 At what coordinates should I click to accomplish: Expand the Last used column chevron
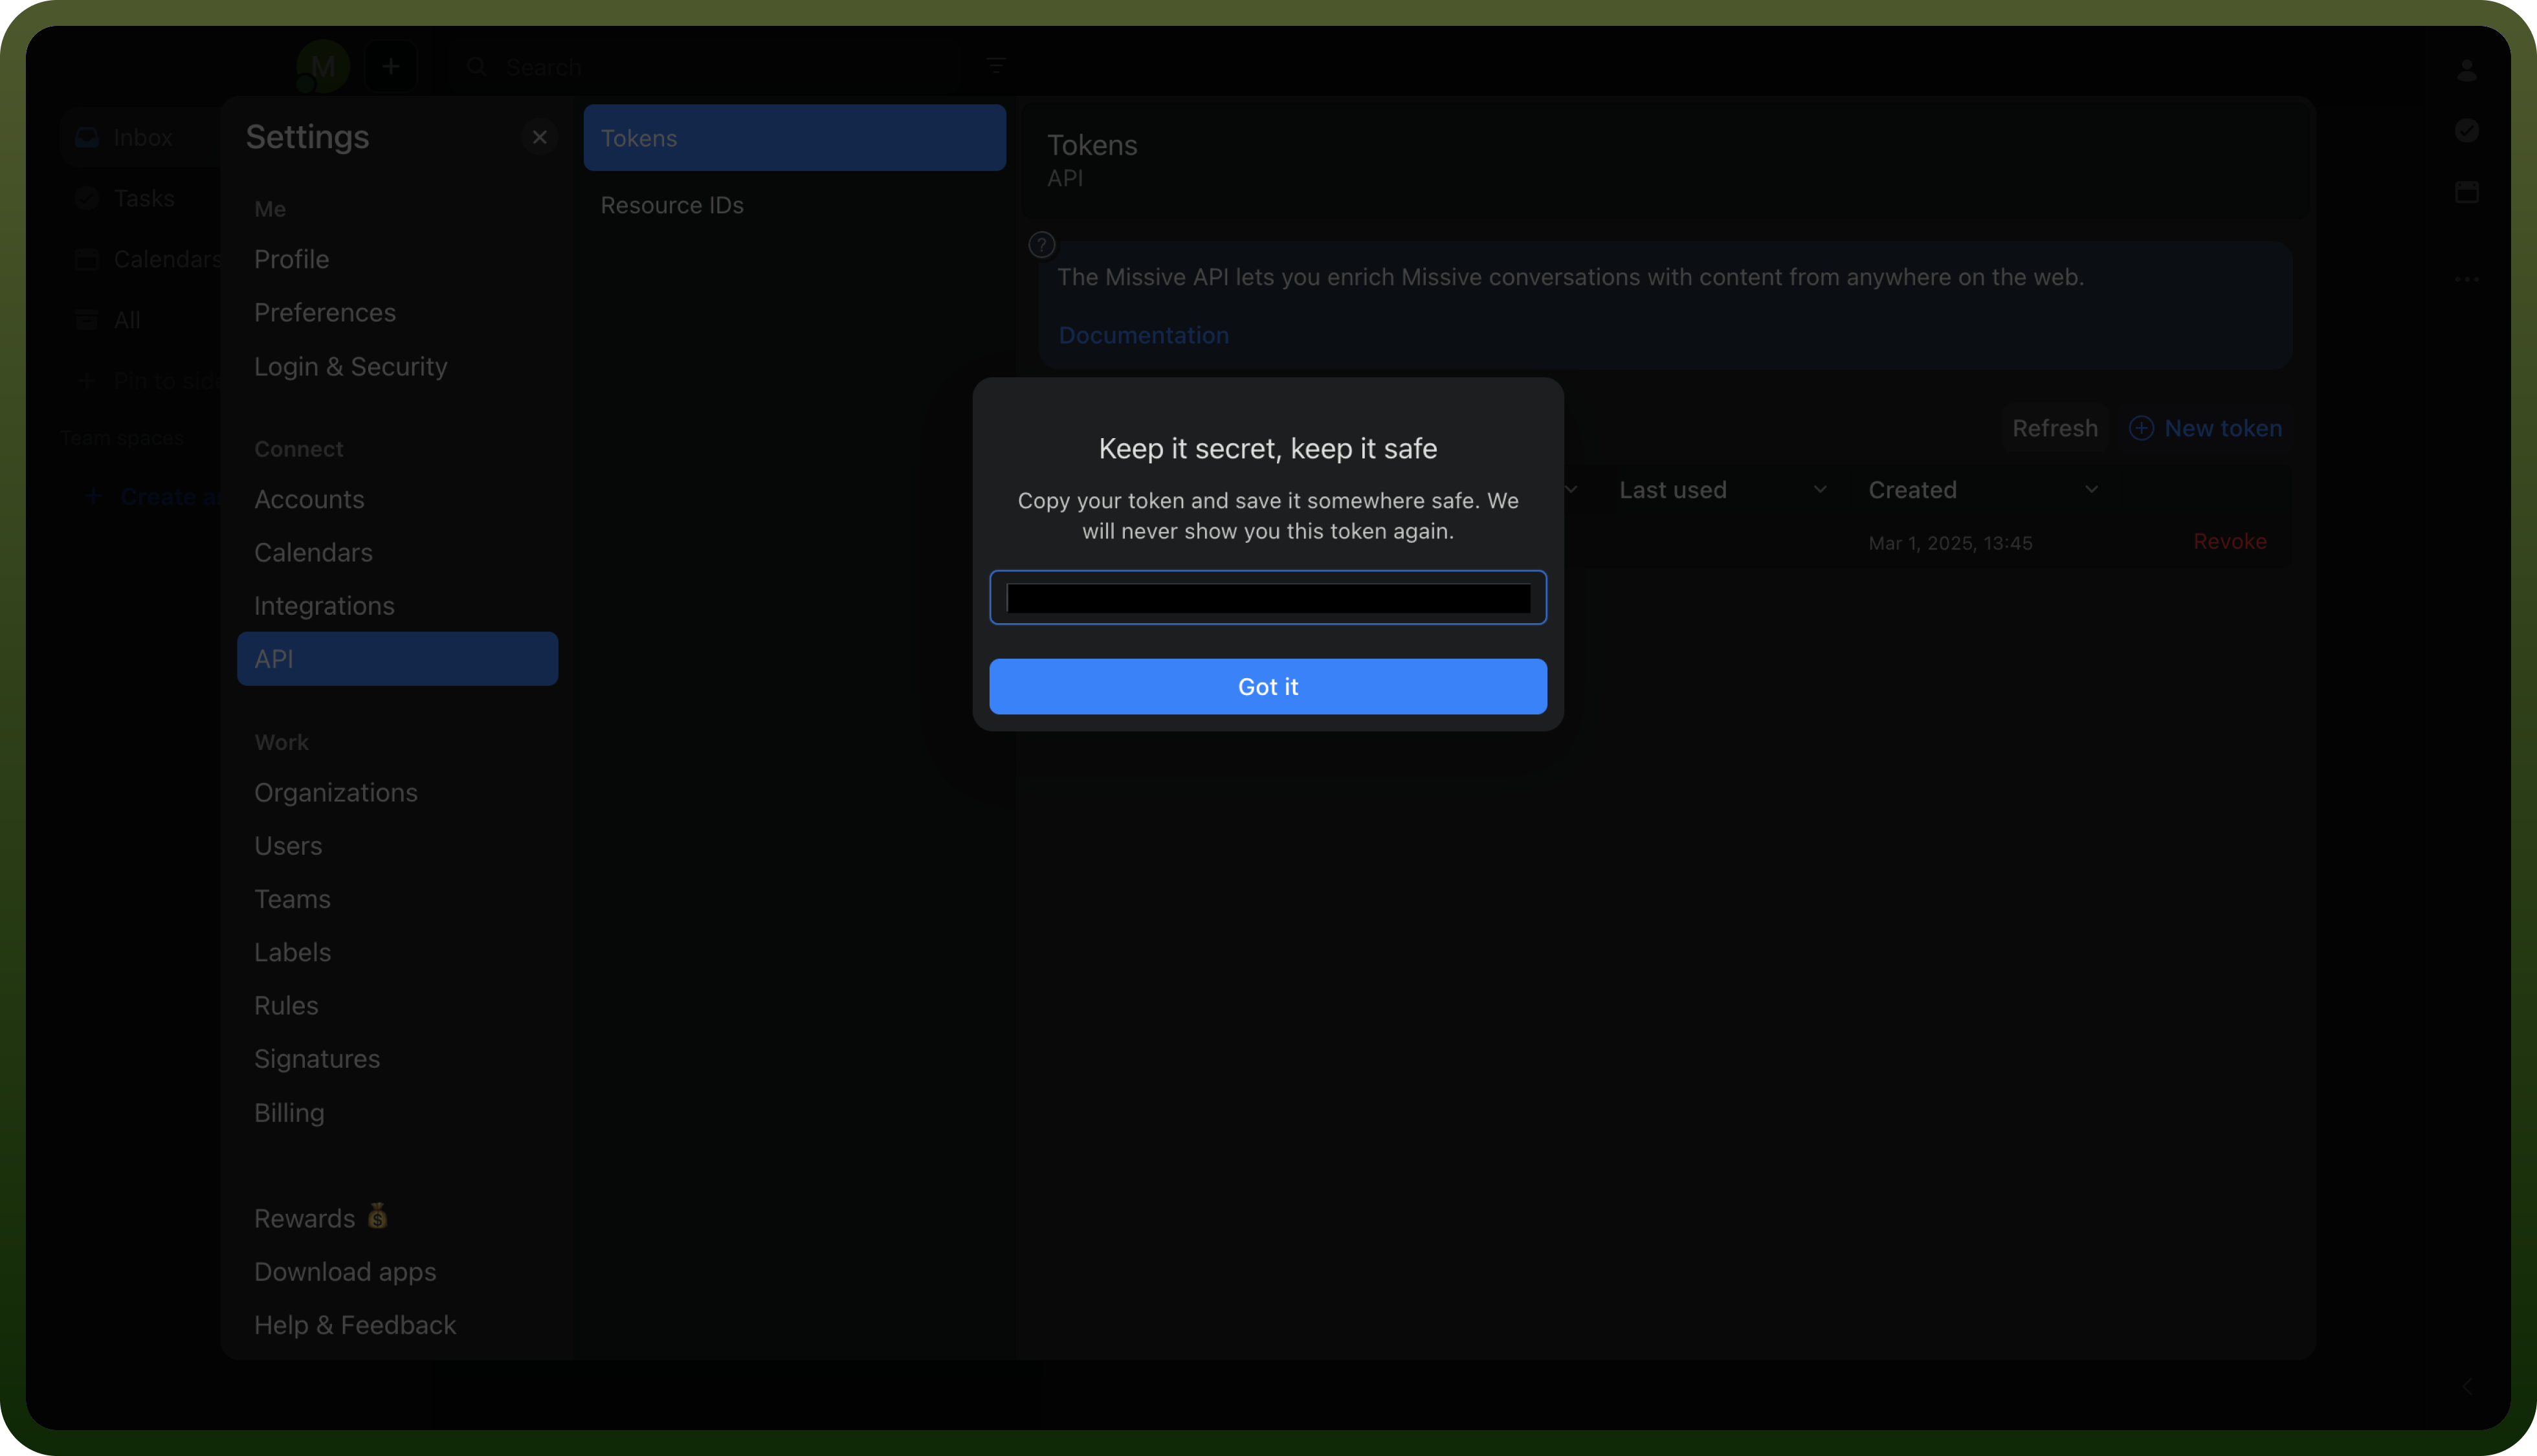[1820, 490]
